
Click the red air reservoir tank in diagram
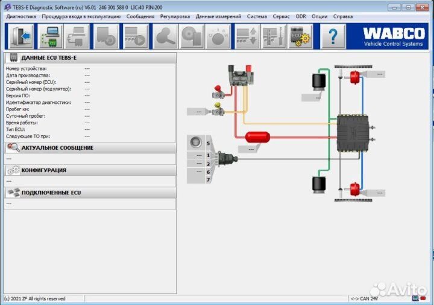(x=257, y=137)
